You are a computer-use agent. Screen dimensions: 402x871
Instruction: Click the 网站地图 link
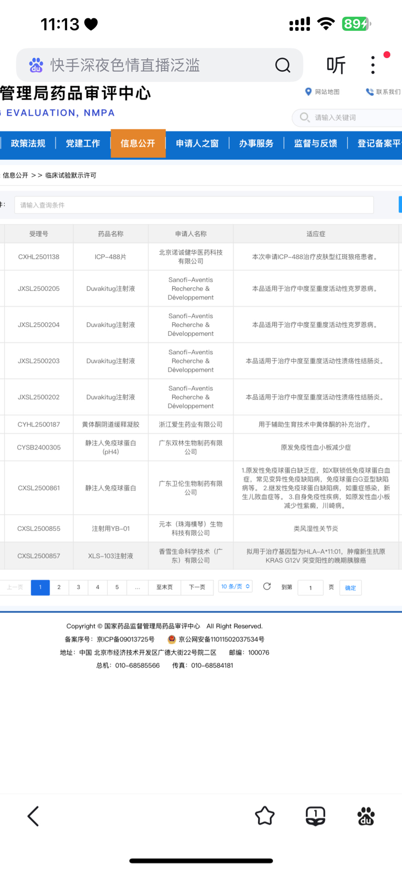coord(327,92)
